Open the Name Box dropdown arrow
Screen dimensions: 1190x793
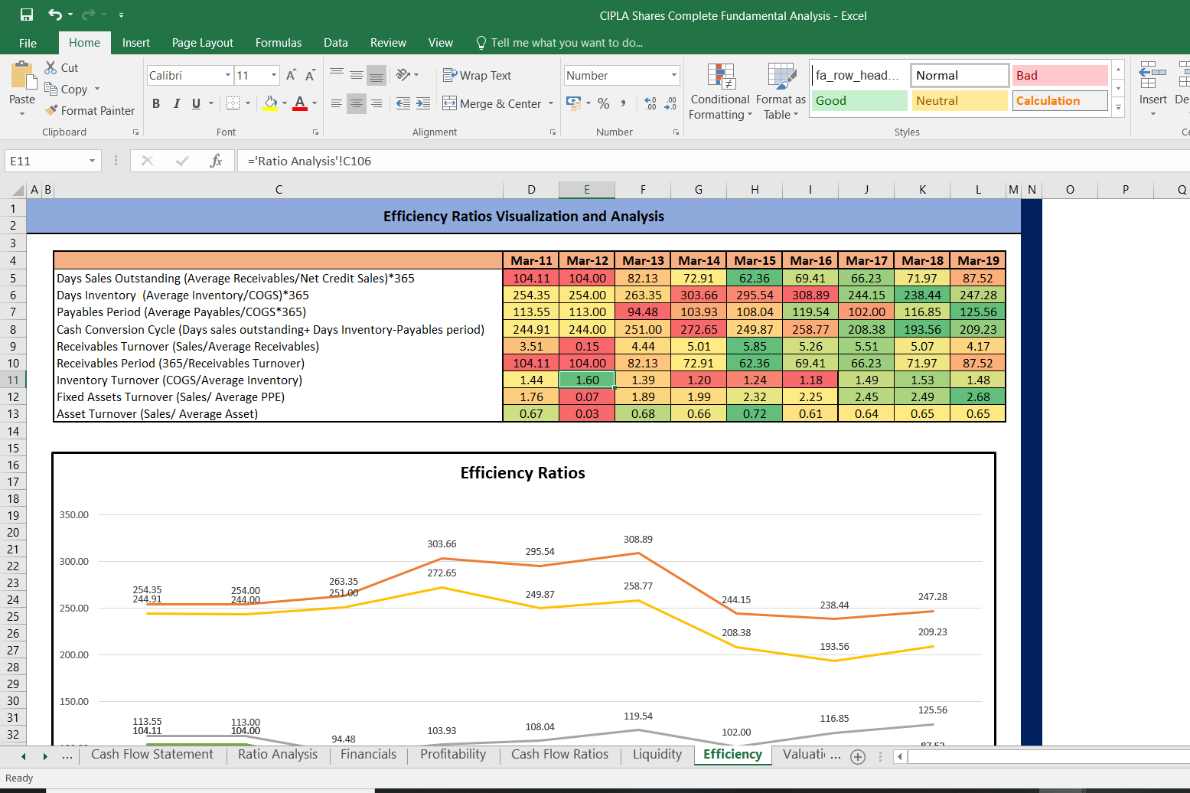pyautogui.click(x=92, y=161)
